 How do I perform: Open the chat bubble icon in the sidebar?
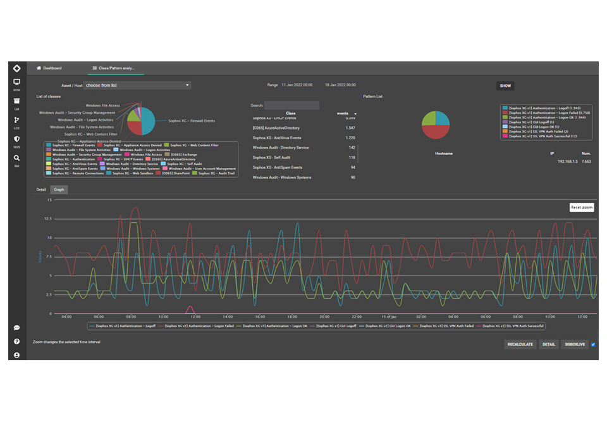tap(16, 328)
